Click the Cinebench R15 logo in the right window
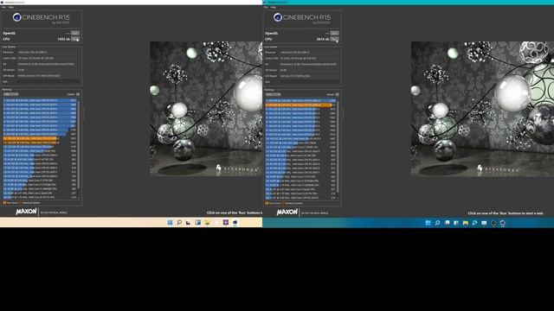Viewport: 554px width, 311px height. point(302,18)
